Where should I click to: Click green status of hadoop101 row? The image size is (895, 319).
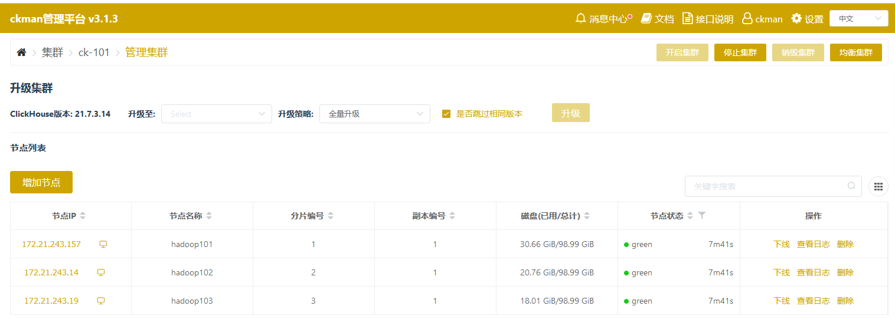(638, 244)
